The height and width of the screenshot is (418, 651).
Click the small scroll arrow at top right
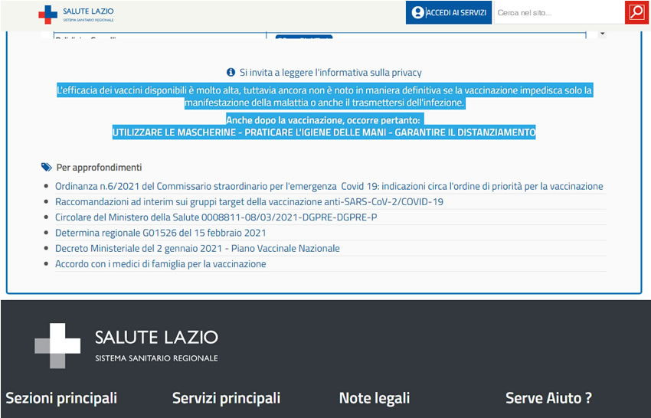603,34
